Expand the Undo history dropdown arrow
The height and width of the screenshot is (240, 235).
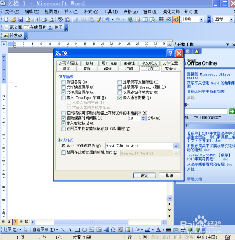coord(112,19)
